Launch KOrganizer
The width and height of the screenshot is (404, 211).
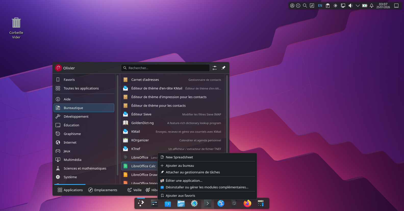pyautogui.click(x=172, y=140)
